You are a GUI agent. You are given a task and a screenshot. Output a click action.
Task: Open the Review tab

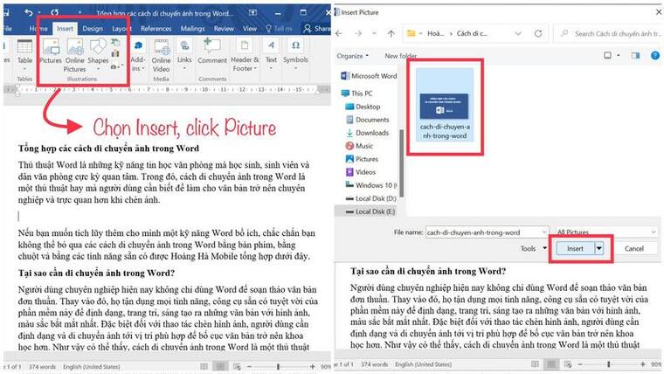224,28
